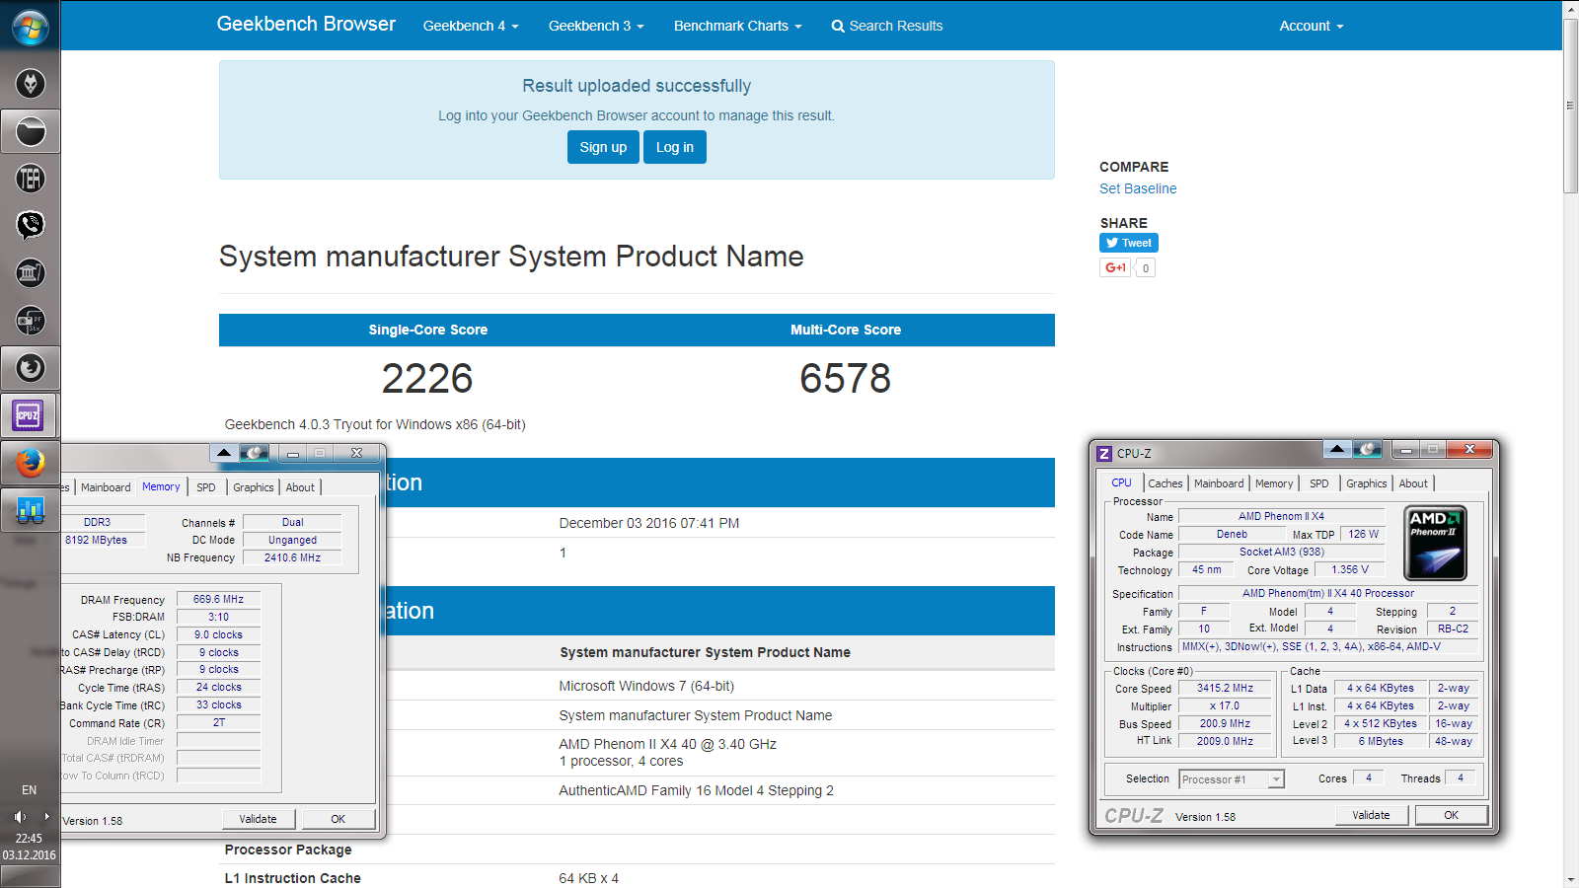The height and width of the screenshot is (888, 1579).
Task: Click the pin icon in the CPU-Z CPU window title bar
Action: (1368, 450)
